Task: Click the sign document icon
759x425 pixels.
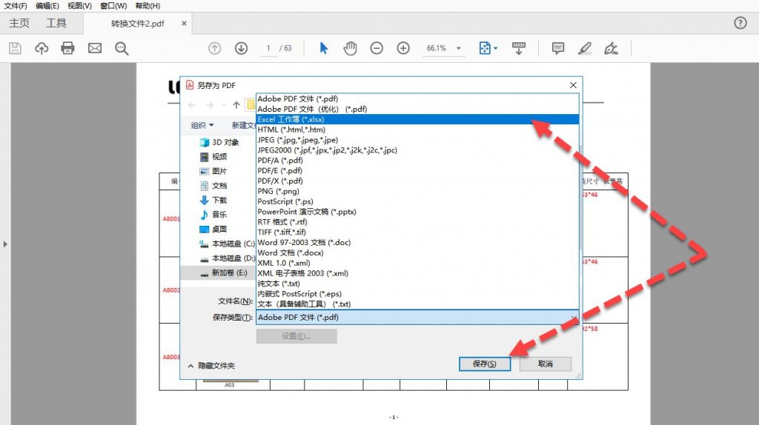Action: 611,48
